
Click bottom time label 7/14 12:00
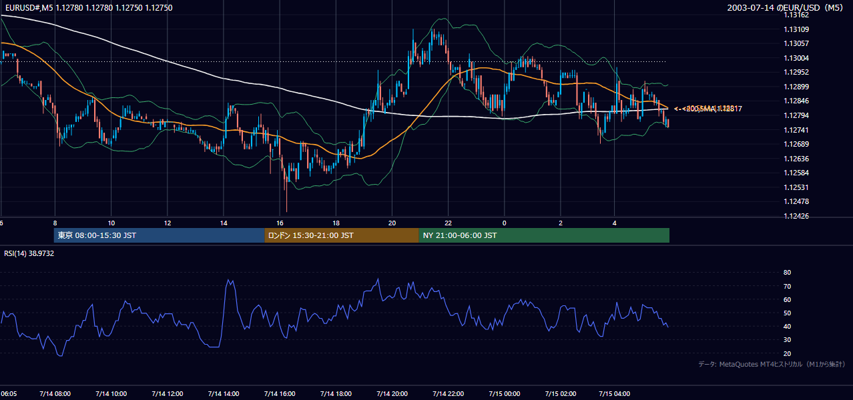[x=167, y=393]
